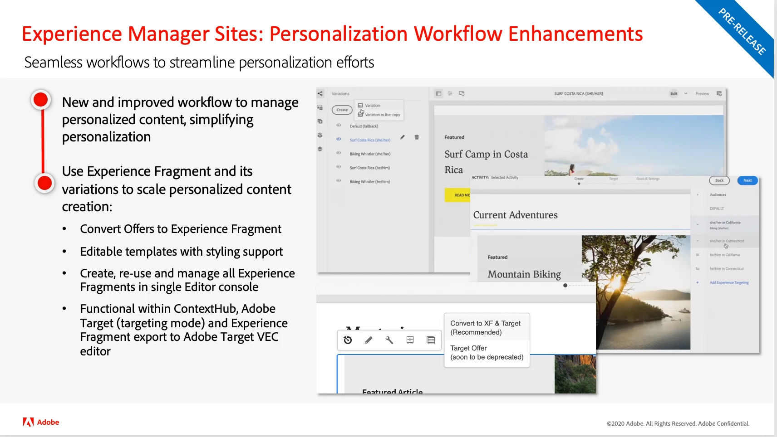This screenshot has width=777, height=437.
Task: Toggle eye for Biking Whistler (she/her)
Action: pos(339,153)
